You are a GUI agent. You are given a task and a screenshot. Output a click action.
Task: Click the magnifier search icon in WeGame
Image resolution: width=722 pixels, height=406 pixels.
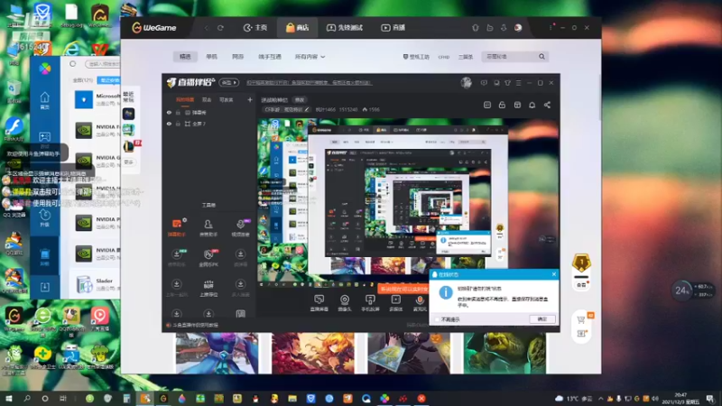pos(542,57)
